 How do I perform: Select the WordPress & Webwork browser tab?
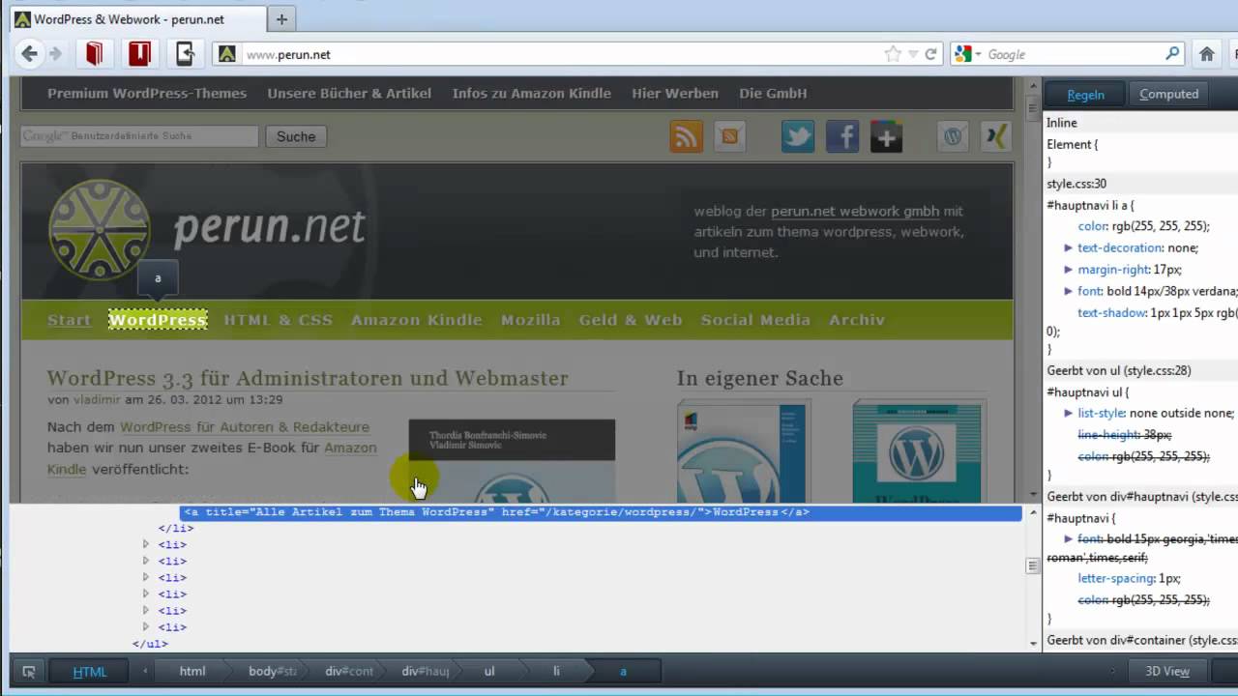(135, 19)
